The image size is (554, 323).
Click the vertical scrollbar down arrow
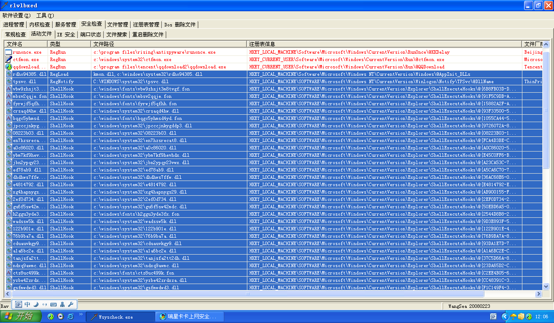(546, 286)
